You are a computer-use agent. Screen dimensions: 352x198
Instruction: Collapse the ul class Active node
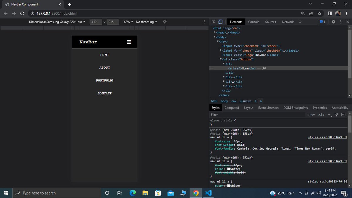[221, 59]
